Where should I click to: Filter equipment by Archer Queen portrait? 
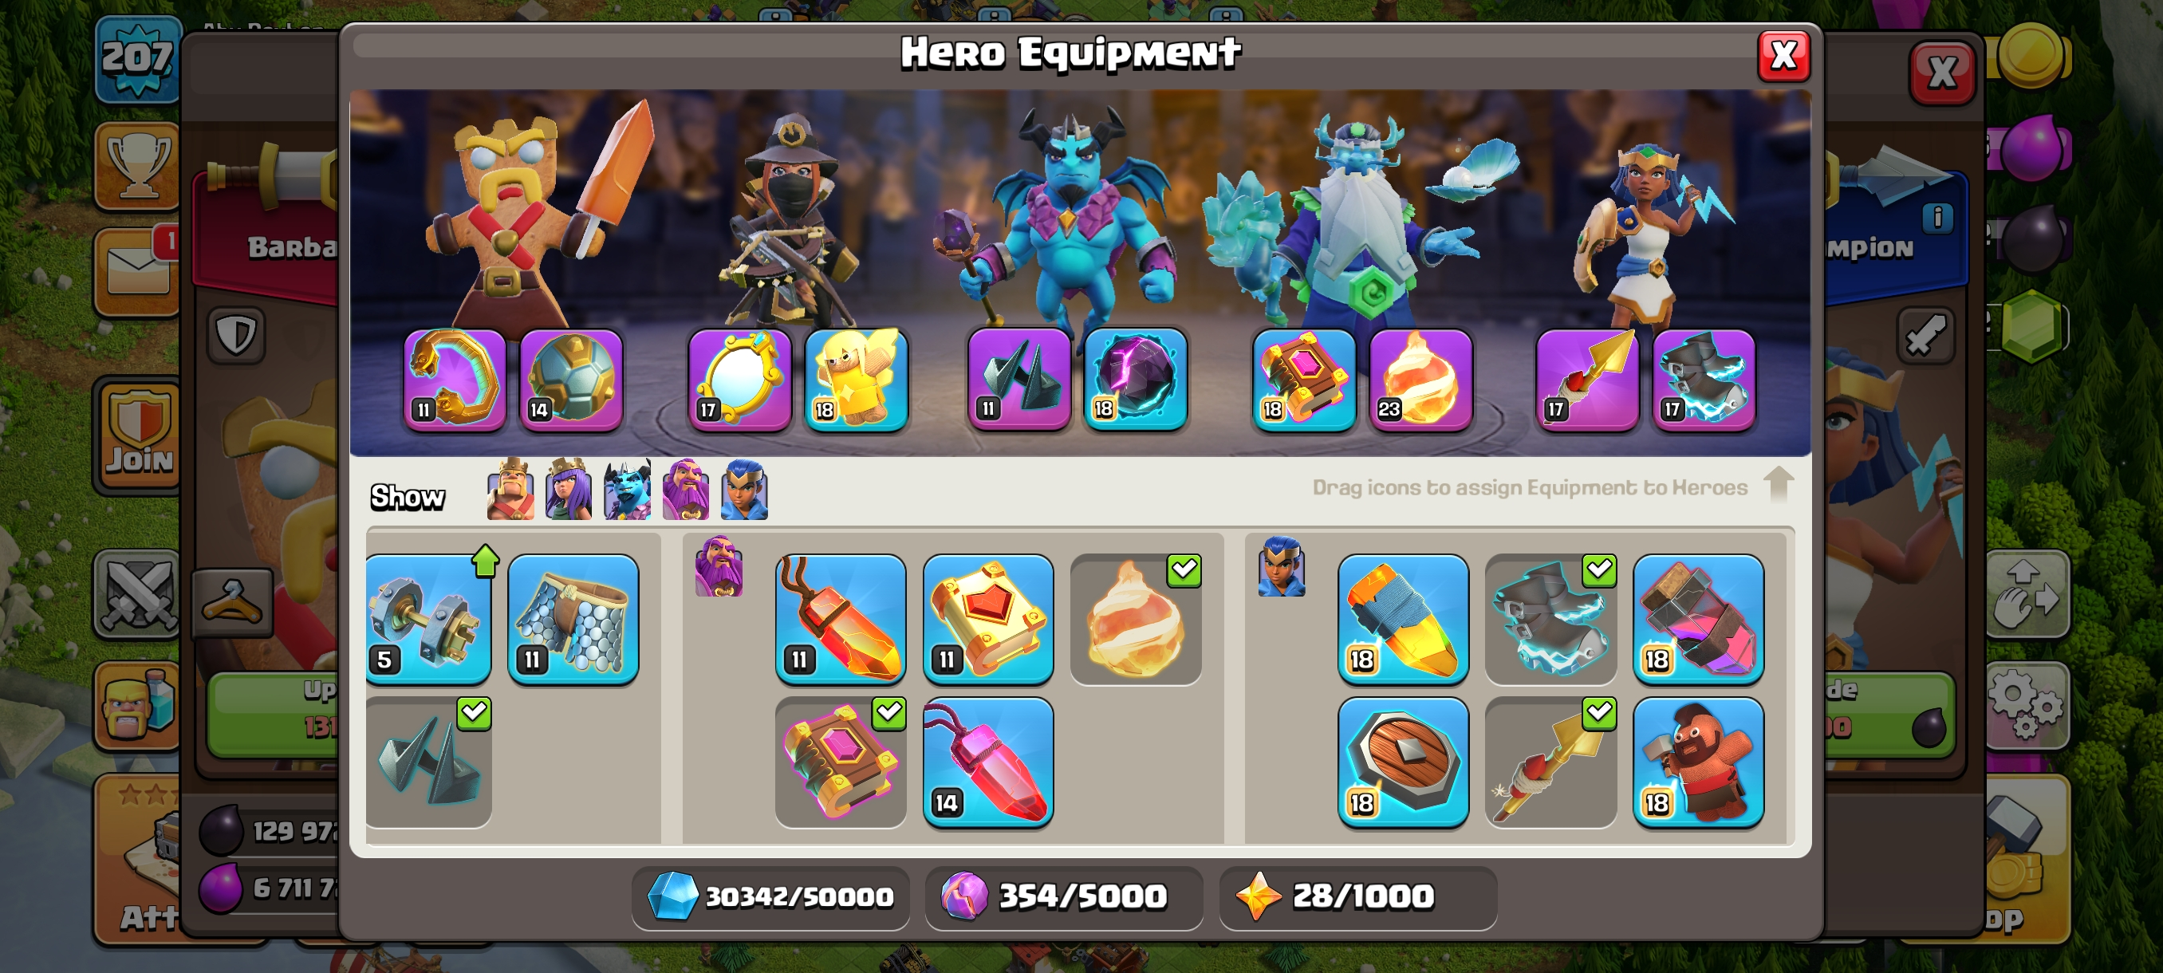[x=569, y=490]
